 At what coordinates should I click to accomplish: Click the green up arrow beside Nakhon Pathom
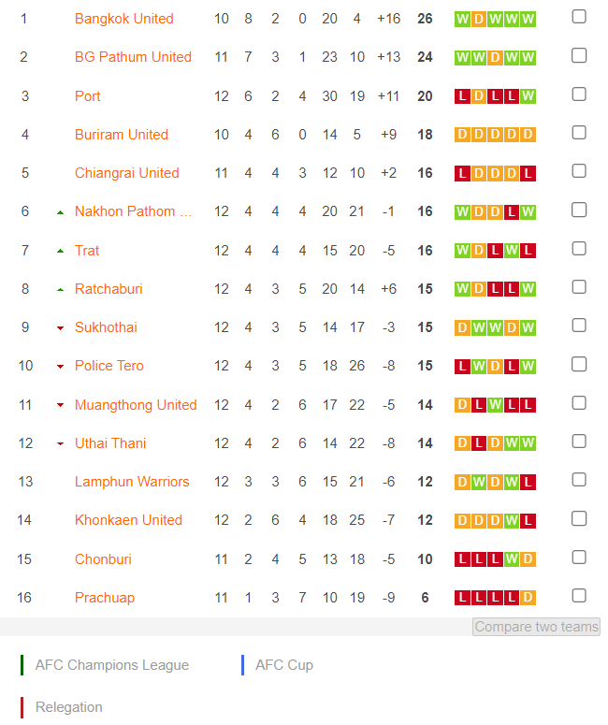pyautogui.click(x=60, y=212)
